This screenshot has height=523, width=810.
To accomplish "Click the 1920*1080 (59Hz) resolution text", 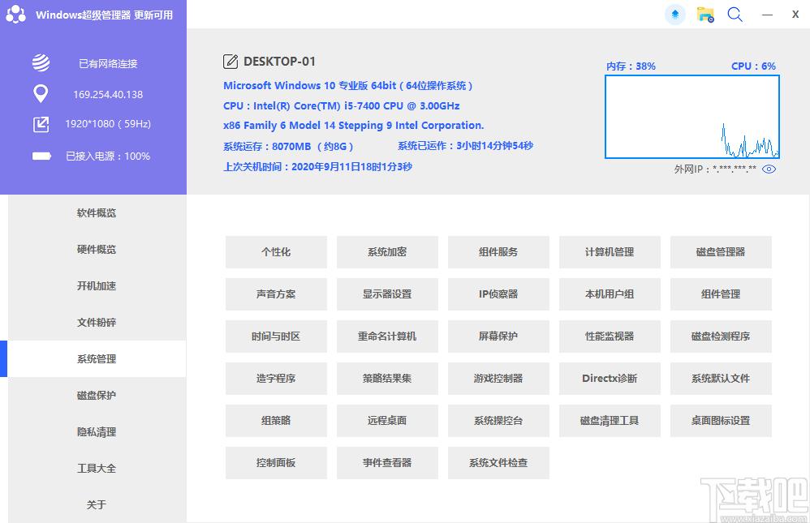I will (108, 124).
